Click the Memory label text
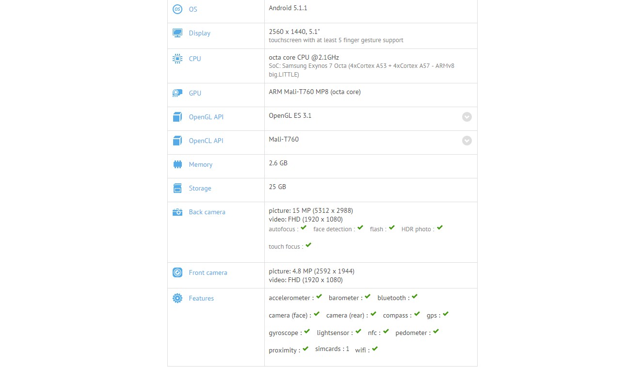 (201, 164)
